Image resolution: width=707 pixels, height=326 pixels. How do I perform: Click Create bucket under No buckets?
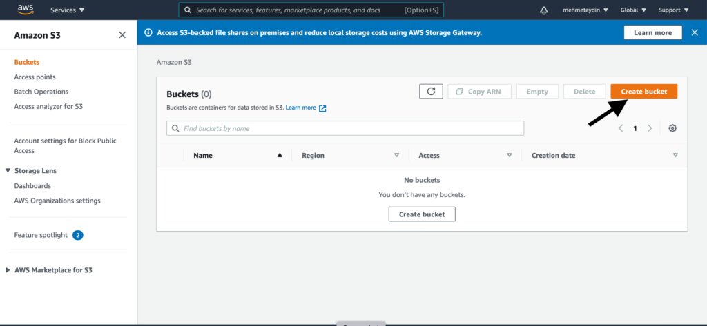[422, 214]
